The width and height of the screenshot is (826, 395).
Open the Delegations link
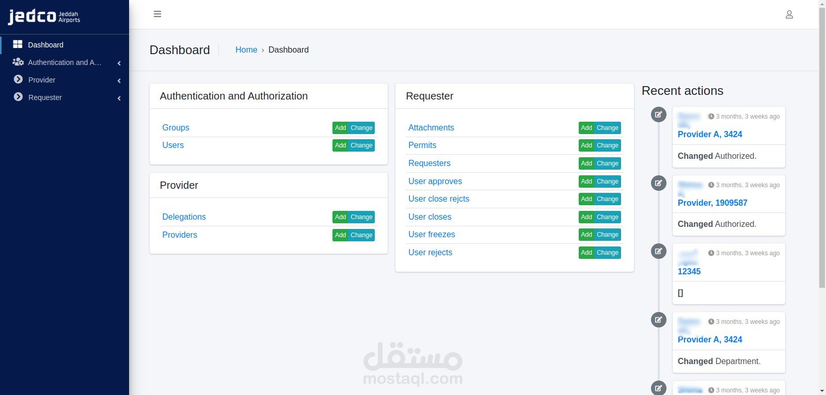coord(184,217)
